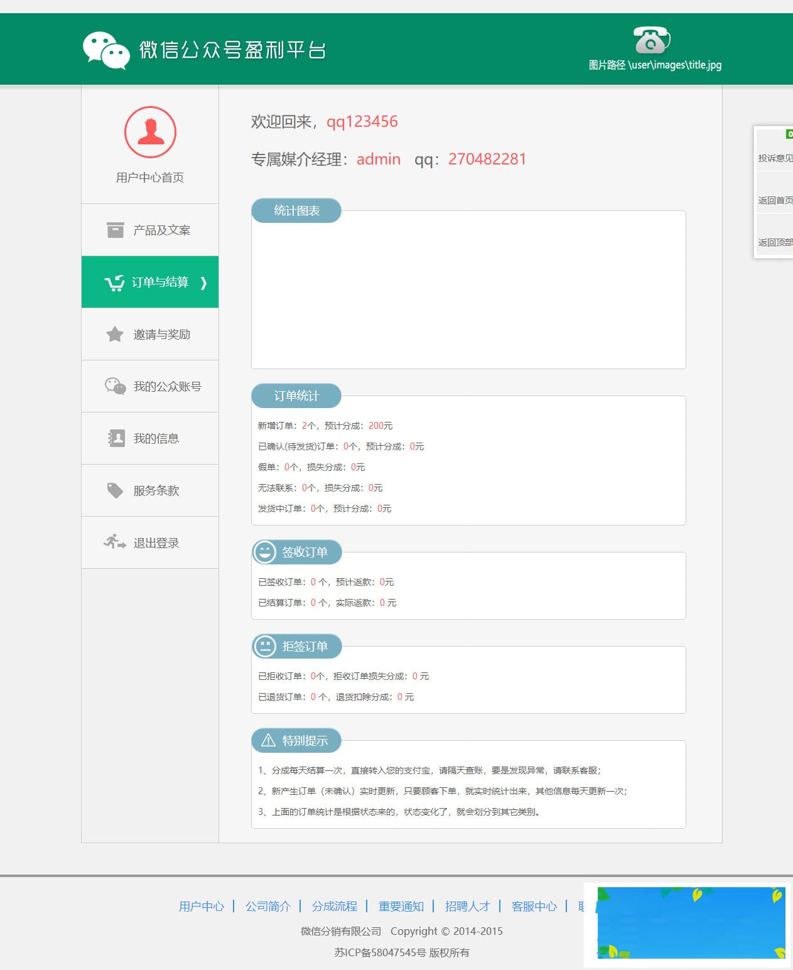Open the admin profile link
Image resolution: width=793 pixels, height=970 pixels.
click(x=378, y=159)
